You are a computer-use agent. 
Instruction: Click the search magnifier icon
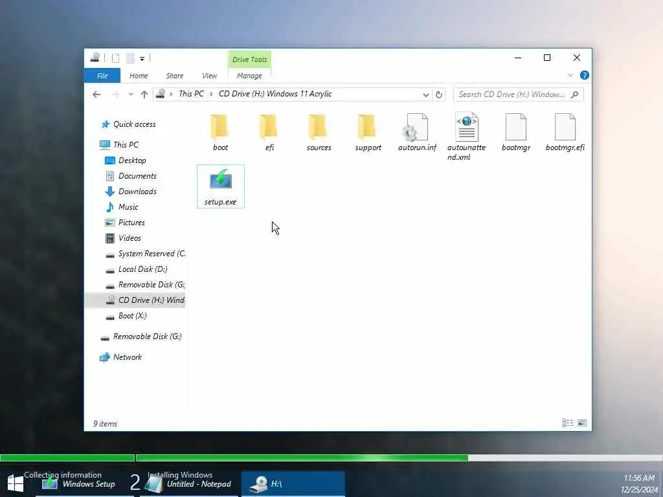(575, 94)
